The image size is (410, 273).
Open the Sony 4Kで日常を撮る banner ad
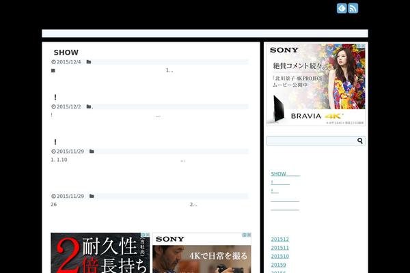point(202,253)
